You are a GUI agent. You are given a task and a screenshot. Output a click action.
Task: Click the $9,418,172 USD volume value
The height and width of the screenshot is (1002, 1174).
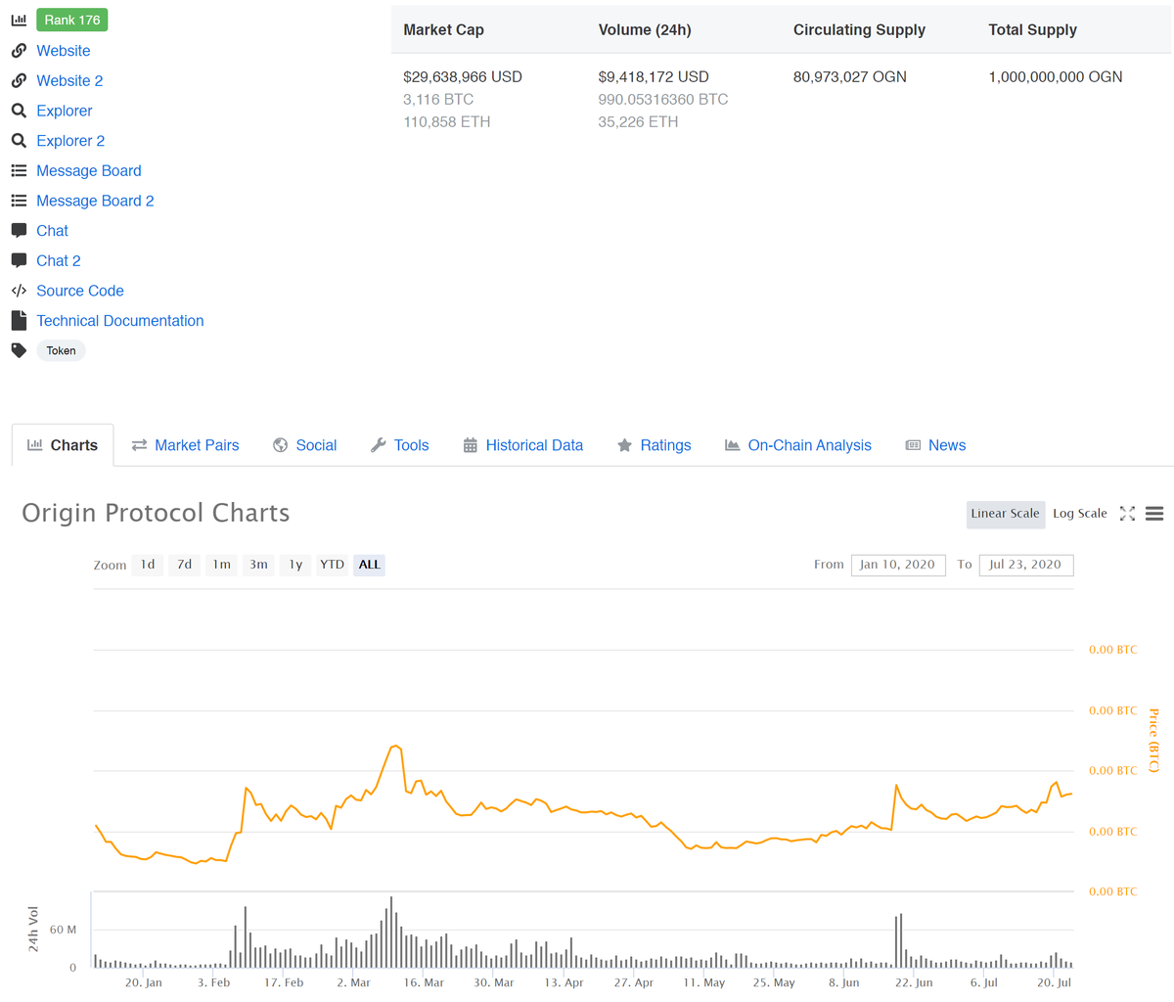pos(654,76)
